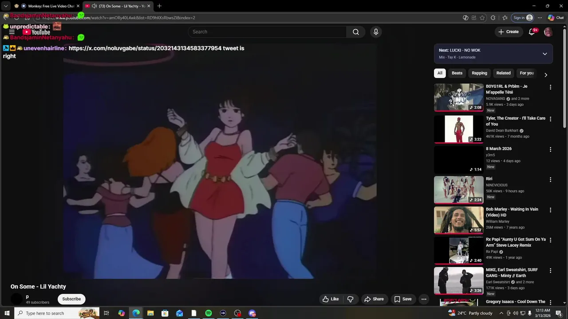Screen dimensions: 568x319
Task: Save the On Some video
Action: [403, 299]
